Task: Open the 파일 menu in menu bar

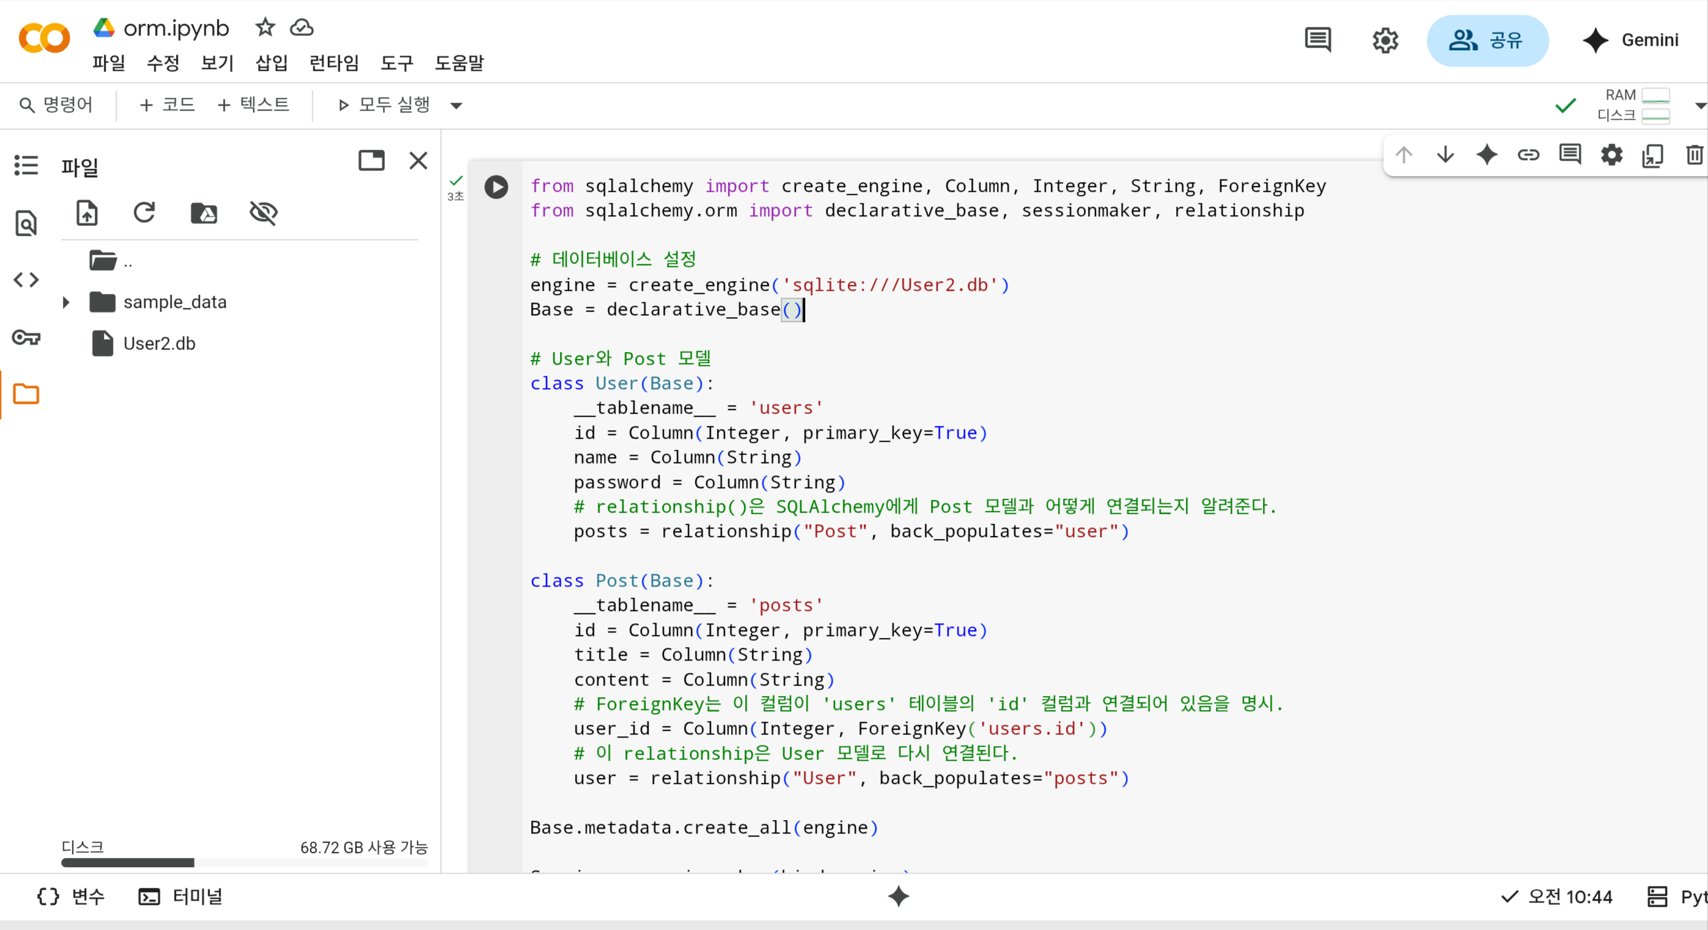Action: click(108, 63)
